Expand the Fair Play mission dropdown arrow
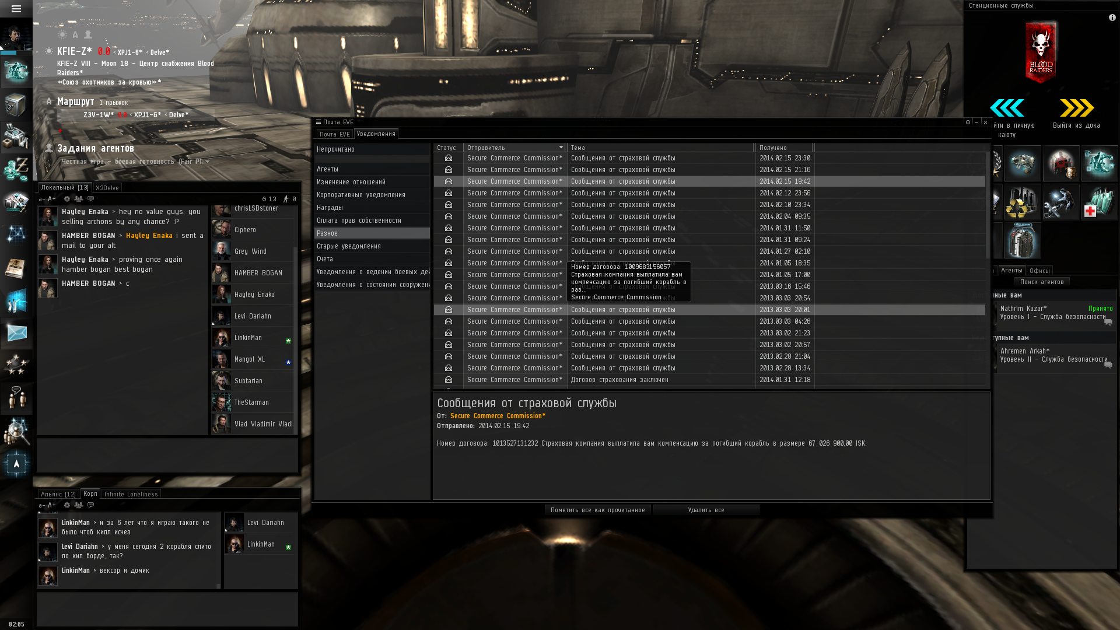The image size is (1120, 630). pyautogui.click(x=207, y=162)
